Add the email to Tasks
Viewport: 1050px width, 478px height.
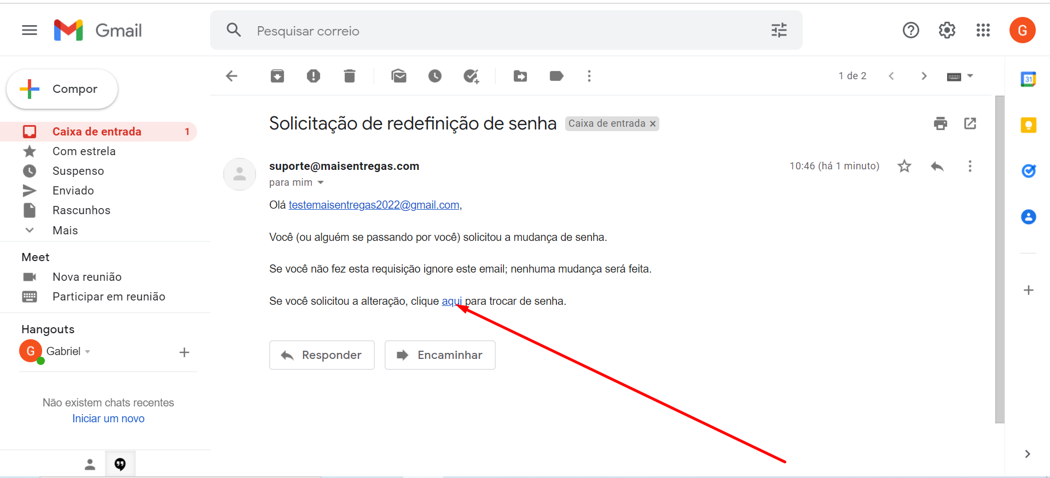coord(471,76)
